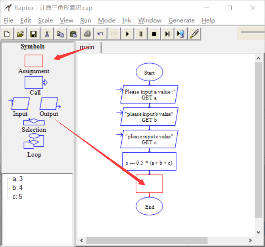This screenshot has height=247, width=265.
Task: Run the flowchart with the play button
Action: tap(127, 34)
